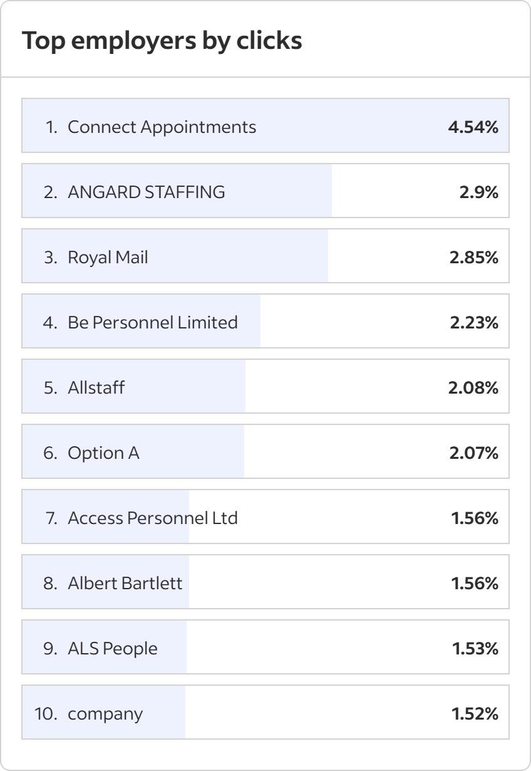Open the Access Personnel Ltd entry
This screenshot has width=531, height=771.
click(153, 518)
